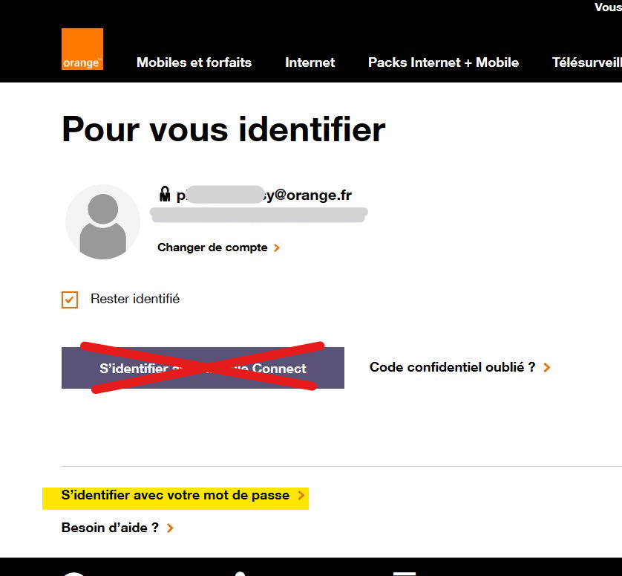The width and height of the screenshot is (622, 576).
Task: Click the Rester identifié label
Action: click(x=135, y=299)
